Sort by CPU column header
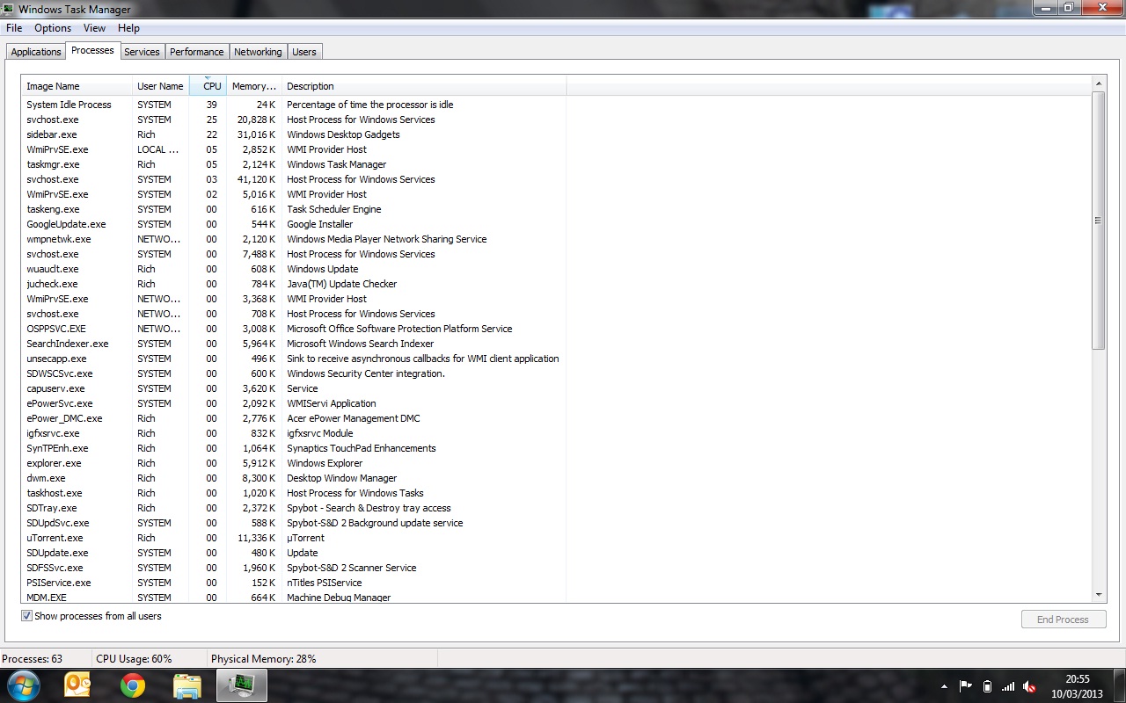 coord(208,86)
